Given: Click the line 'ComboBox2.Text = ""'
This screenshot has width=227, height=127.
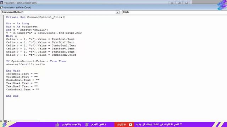Looking at the screenshot, I should click(23, 90).
